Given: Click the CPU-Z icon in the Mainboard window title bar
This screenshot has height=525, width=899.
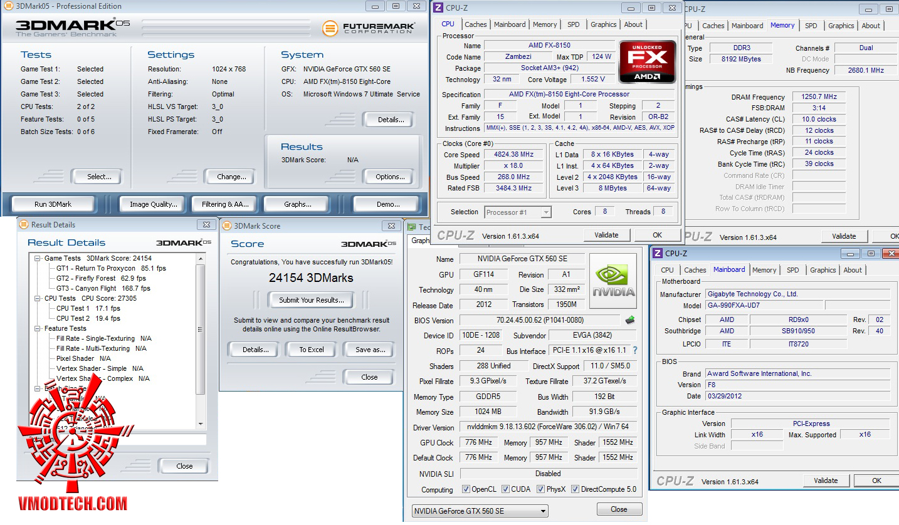Looking at the screenshot, I should [x=658, y=253].
